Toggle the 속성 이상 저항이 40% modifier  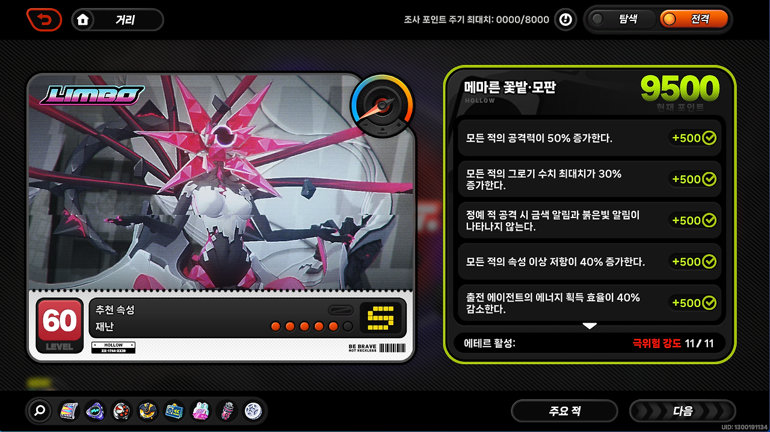tap(710, 261)
